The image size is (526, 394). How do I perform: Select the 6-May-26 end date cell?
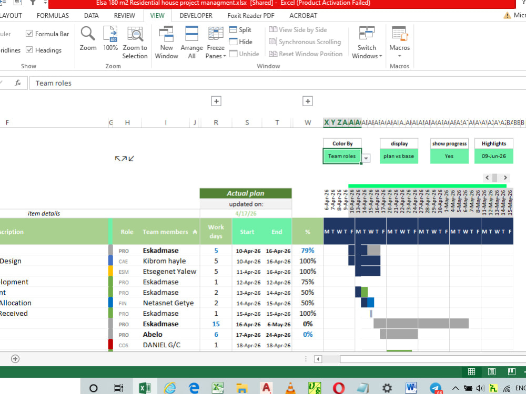click(277, 324)
